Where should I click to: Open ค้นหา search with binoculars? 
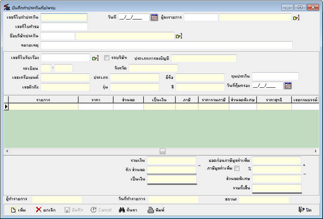[128, 210]
